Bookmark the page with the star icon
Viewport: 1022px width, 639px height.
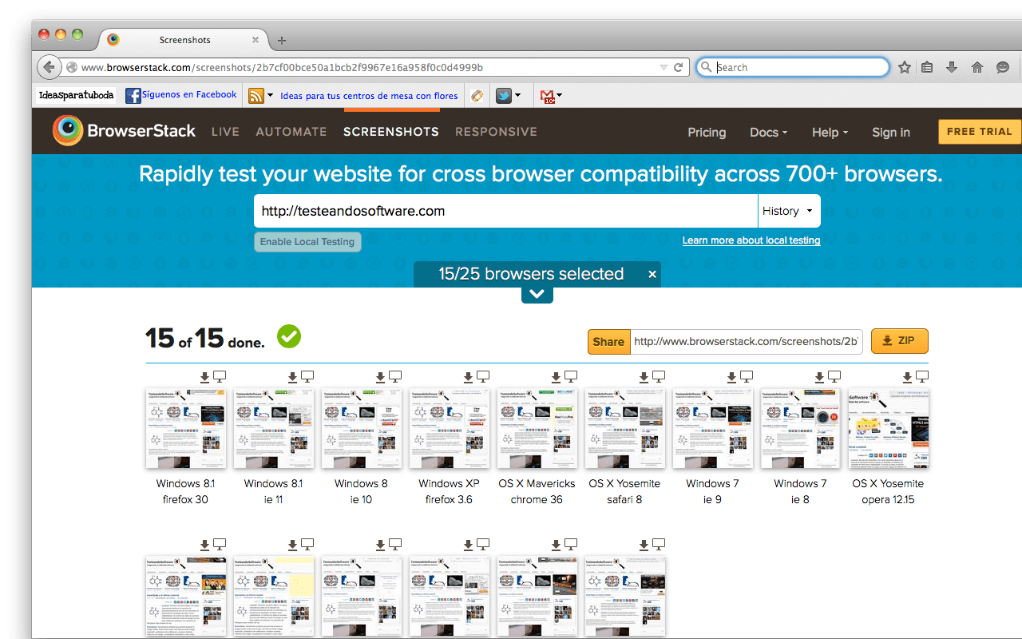pos(904,67)
